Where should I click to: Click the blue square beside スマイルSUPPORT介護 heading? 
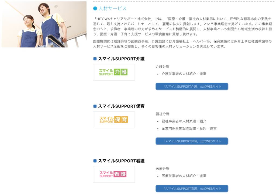(95, 59)
